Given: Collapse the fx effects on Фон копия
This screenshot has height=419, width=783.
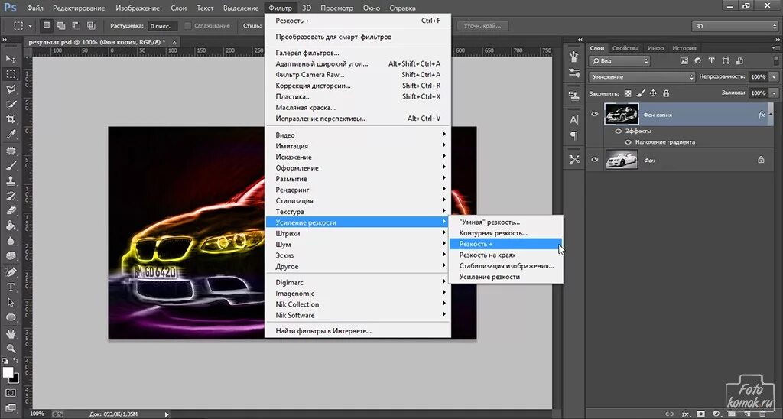Looking at the screenshot, I should coord(772,115).
